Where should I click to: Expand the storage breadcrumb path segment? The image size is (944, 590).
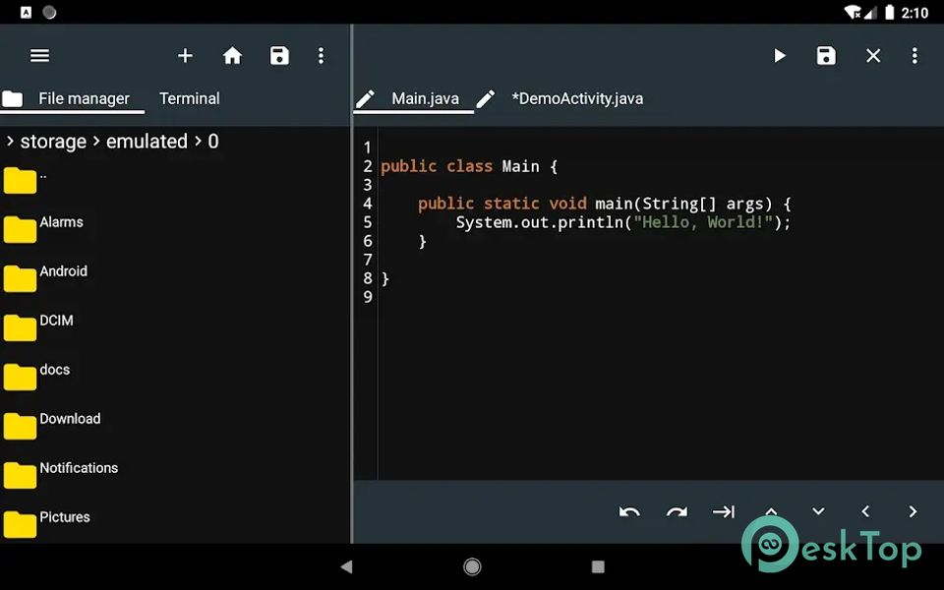[53, 142]
